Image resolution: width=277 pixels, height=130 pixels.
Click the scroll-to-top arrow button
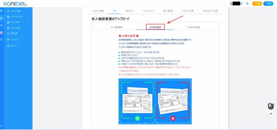271,114
